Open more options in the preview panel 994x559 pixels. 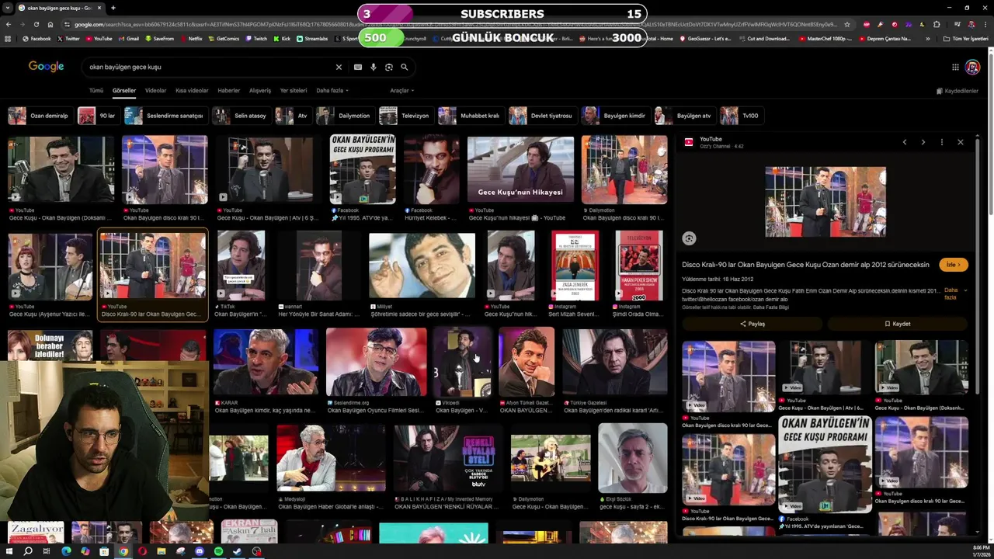(942, 142)
